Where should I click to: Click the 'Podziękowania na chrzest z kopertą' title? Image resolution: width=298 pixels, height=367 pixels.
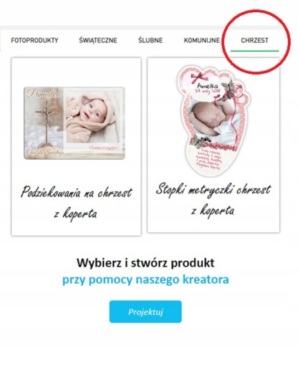(76, 203)
